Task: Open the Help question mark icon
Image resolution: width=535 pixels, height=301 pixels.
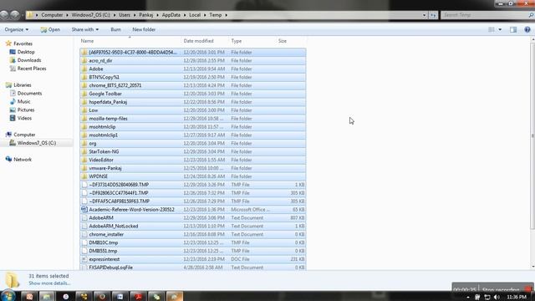Action: pos(527,30)
